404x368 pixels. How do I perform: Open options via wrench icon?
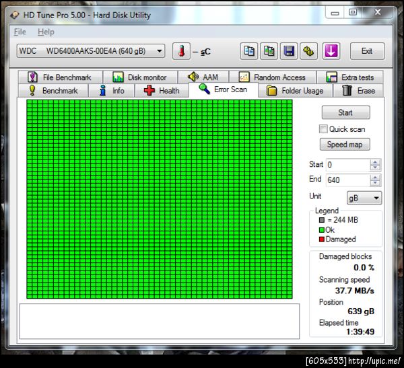point(308,51)
